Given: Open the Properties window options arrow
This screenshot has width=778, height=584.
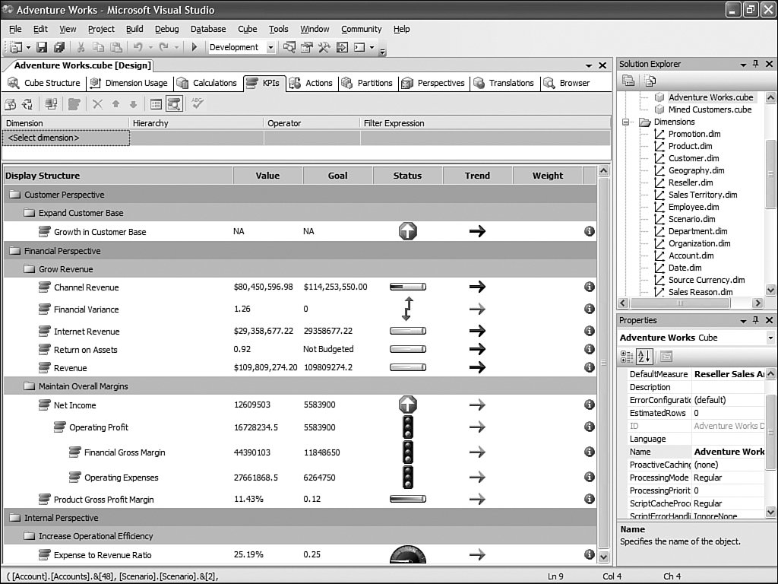Looking at the screenshot, I should [743, 320].
